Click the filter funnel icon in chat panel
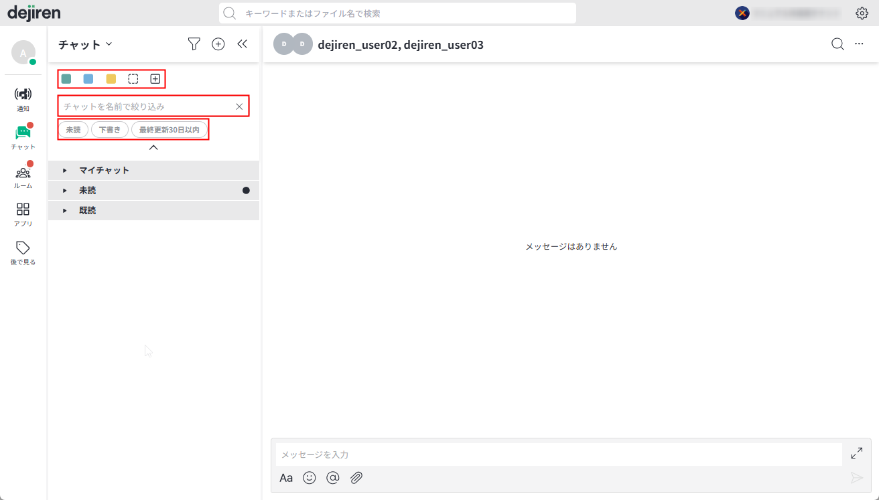Viewport: 879px width, 500px height. (x=194, y=44)
